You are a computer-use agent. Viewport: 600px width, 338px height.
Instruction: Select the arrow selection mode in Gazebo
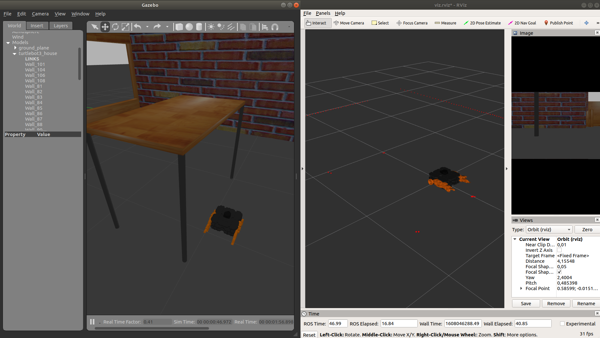pos(95,27)
